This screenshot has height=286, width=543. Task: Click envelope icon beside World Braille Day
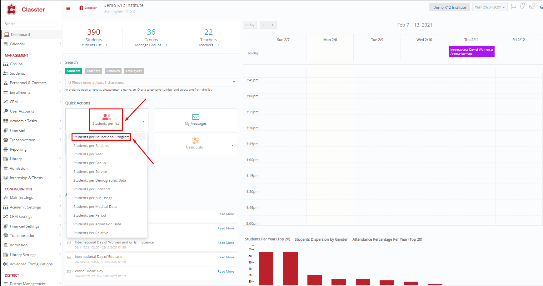(x=69, y=272)
